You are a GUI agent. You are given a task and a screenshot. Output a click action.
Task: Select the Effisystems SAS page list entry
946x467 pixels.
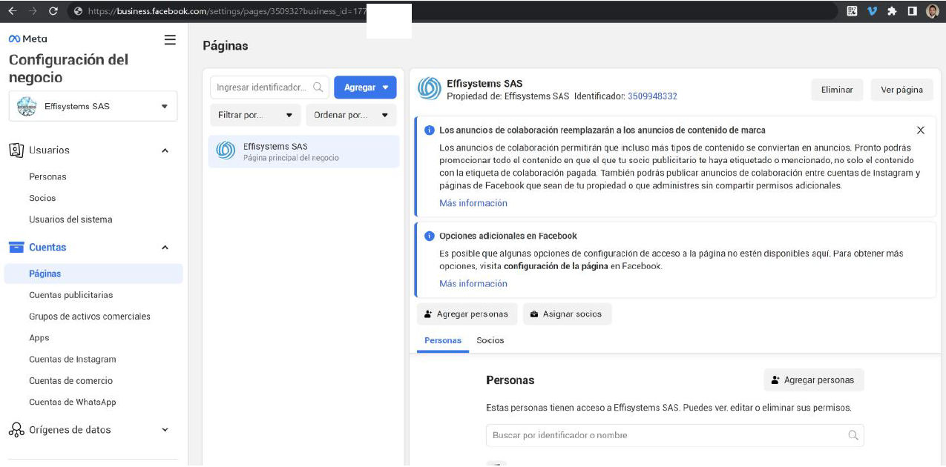click(304, 151)
